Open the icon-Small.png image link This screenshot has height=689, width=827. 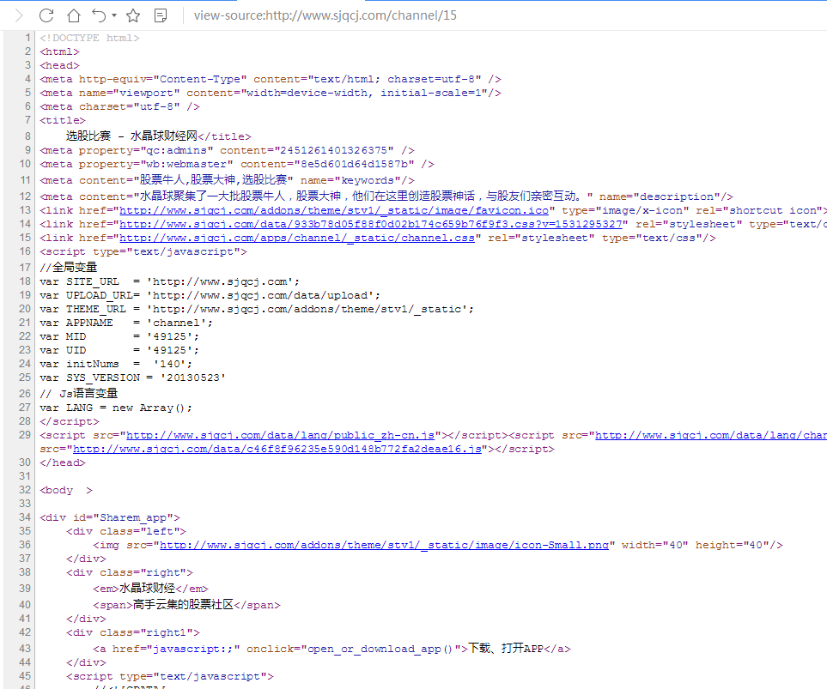tap(384, 545)
